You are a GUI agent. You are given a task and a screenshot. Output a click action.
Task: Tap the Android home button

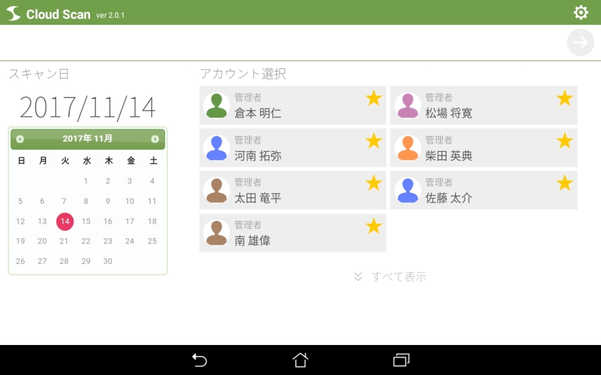click(300, 360)
